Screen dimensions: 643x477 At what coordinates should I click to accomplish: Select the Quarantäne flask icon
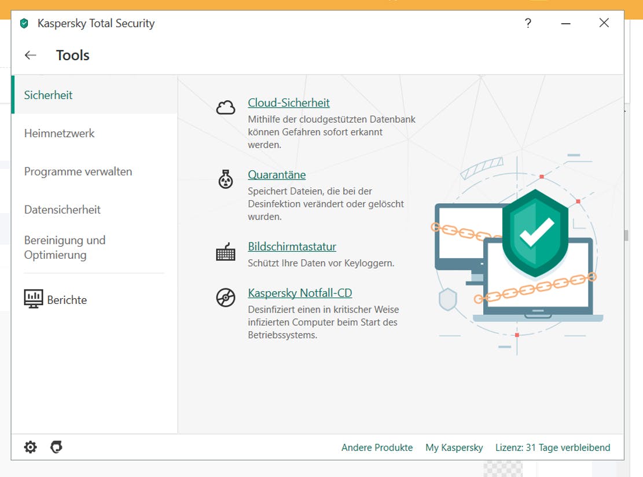pyautogui.click(x=225, y=179)
